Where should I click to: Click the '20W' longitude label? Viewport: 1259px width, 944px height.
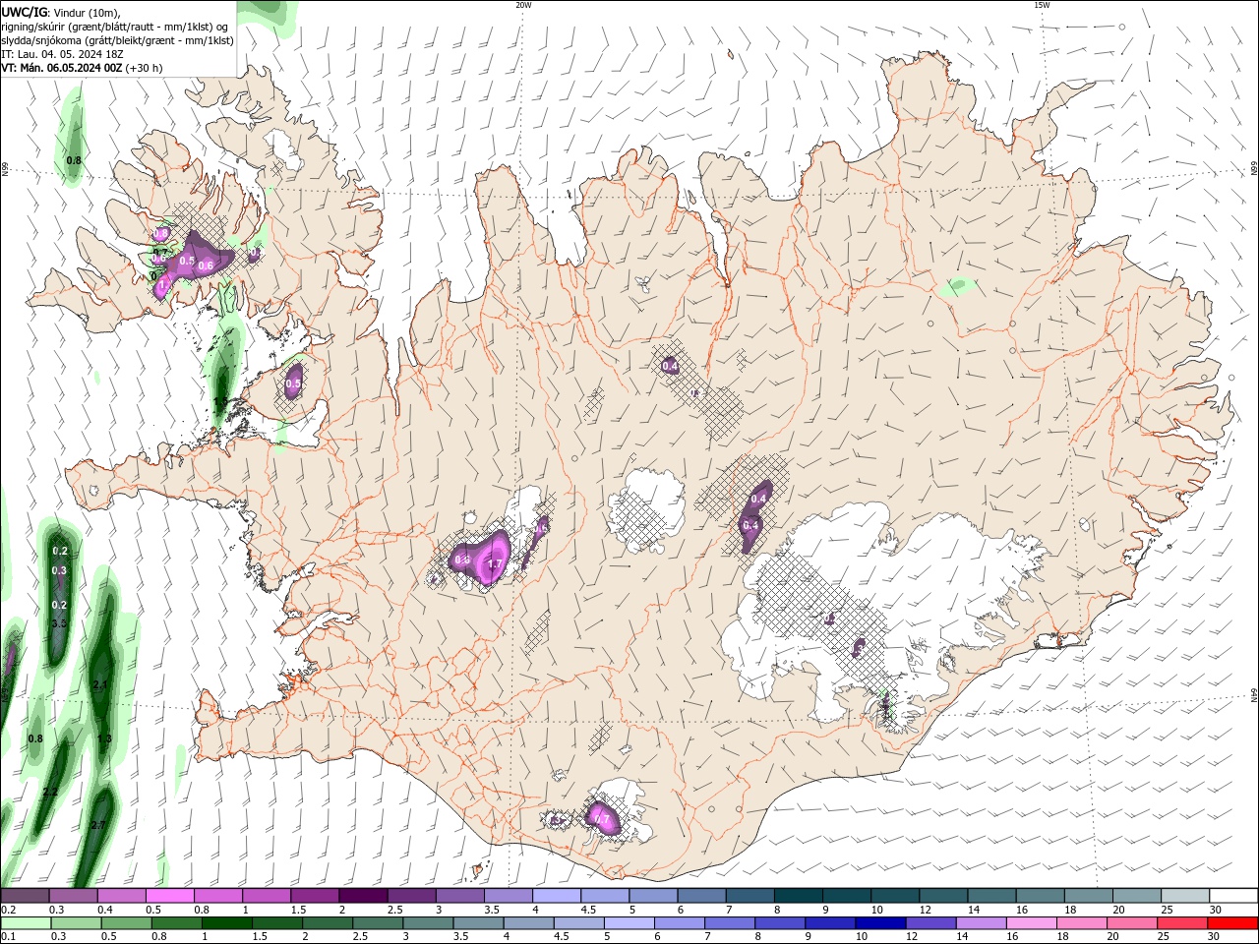coord(523,5)
